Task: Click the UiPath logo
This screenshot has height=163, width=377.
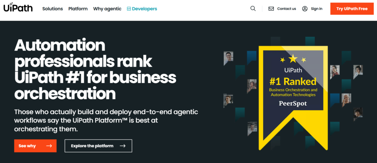Action: click(x=18, y=7)
